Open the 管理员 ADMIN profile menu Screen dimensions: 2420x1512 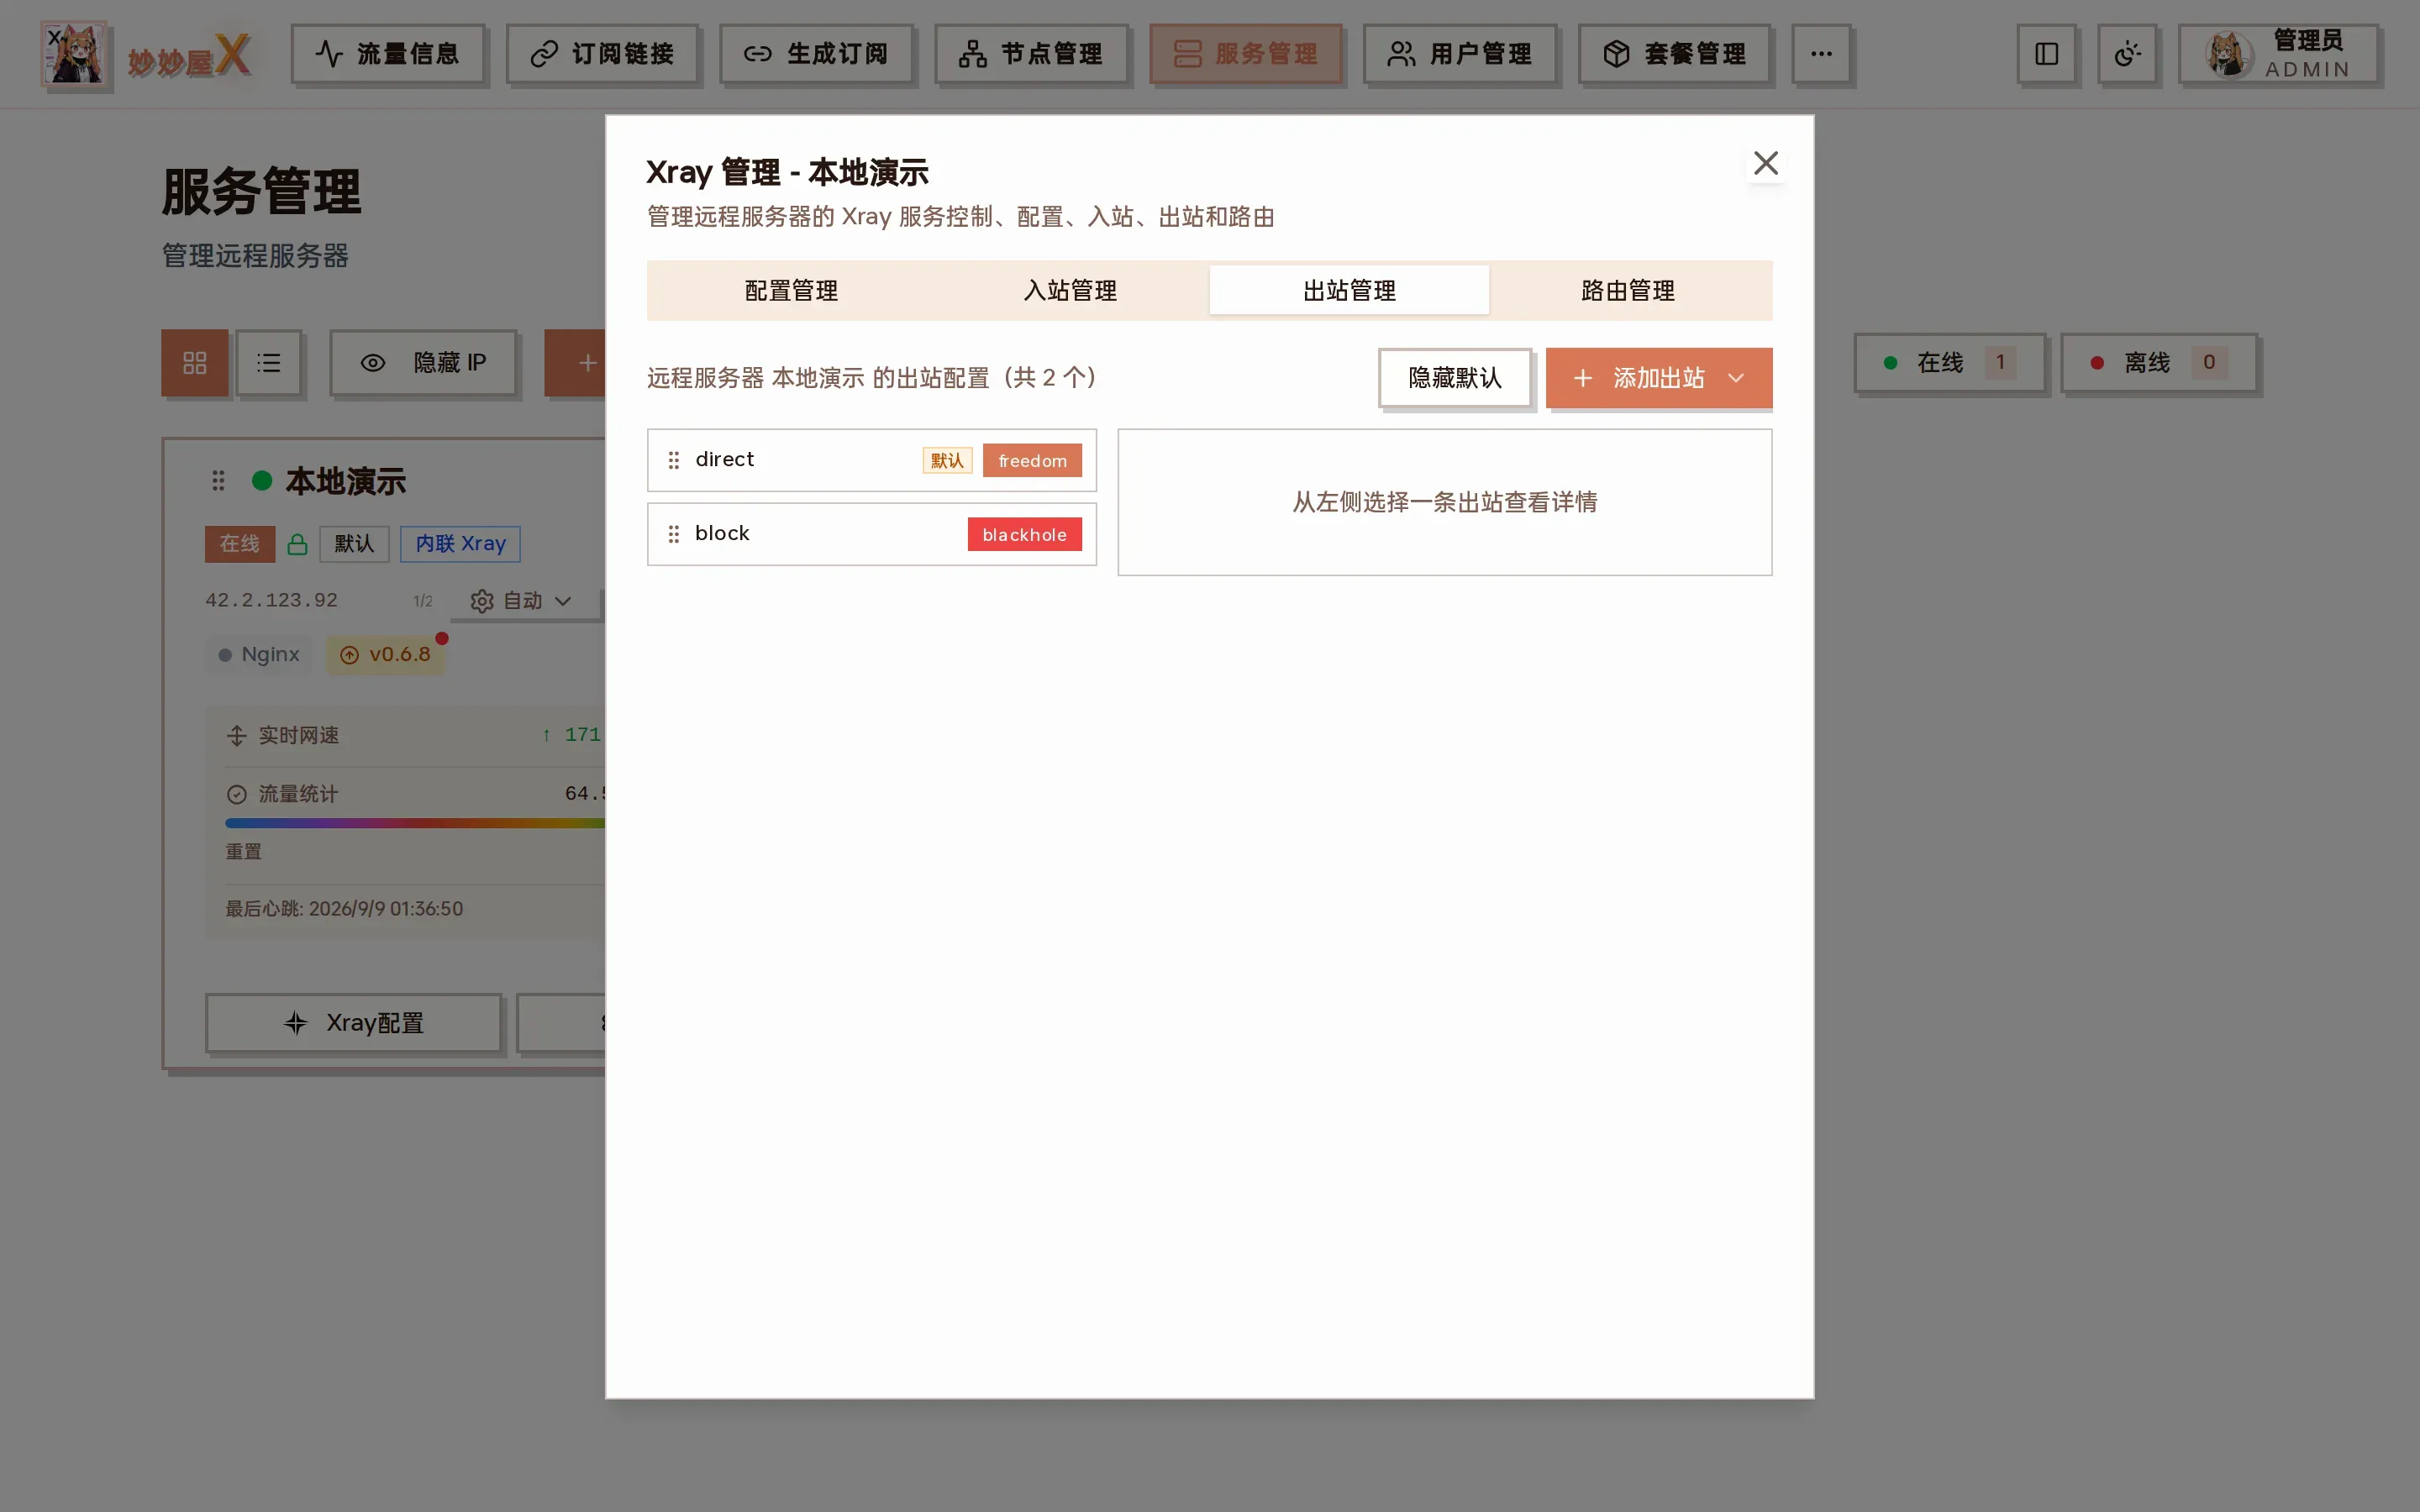2278,54
